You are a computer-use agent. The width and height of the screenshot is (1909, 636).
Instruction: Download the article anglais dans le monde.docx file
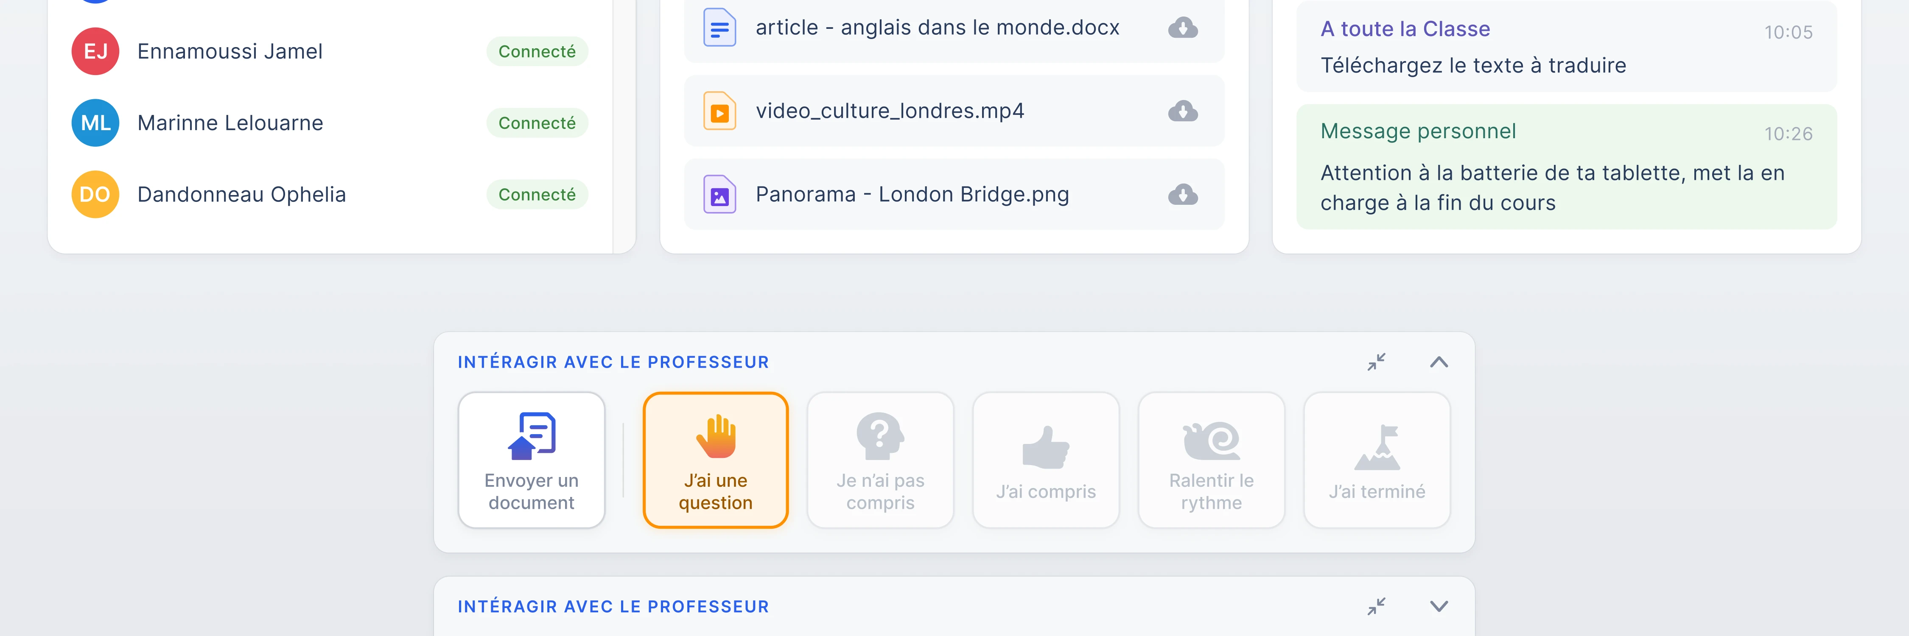1183,28
